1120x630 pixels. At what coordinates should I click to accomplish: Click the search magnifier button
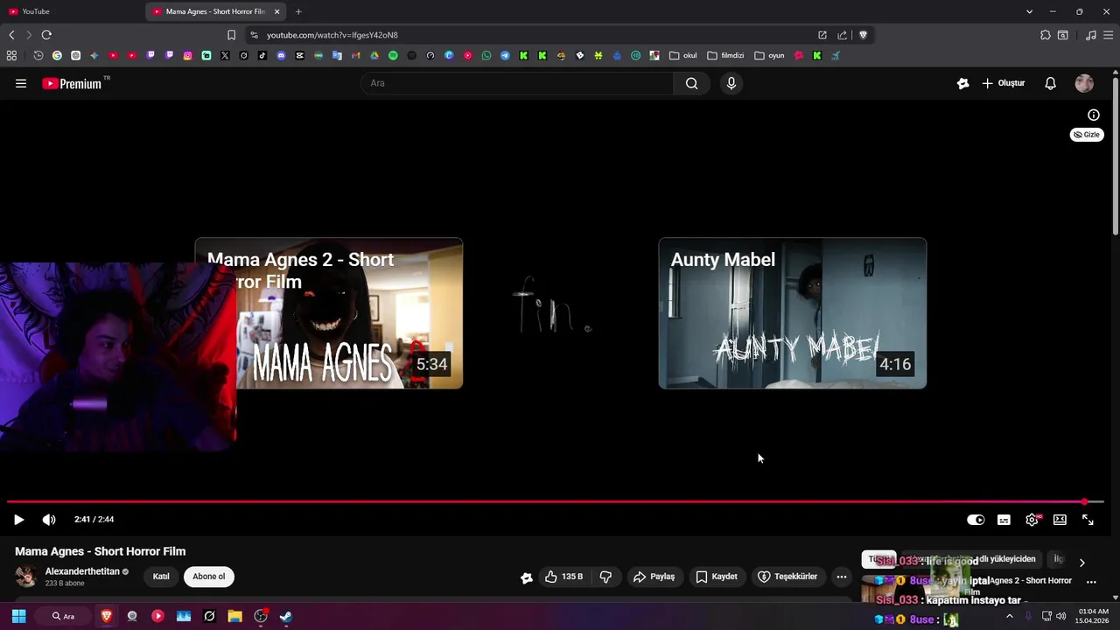point(691,83)
